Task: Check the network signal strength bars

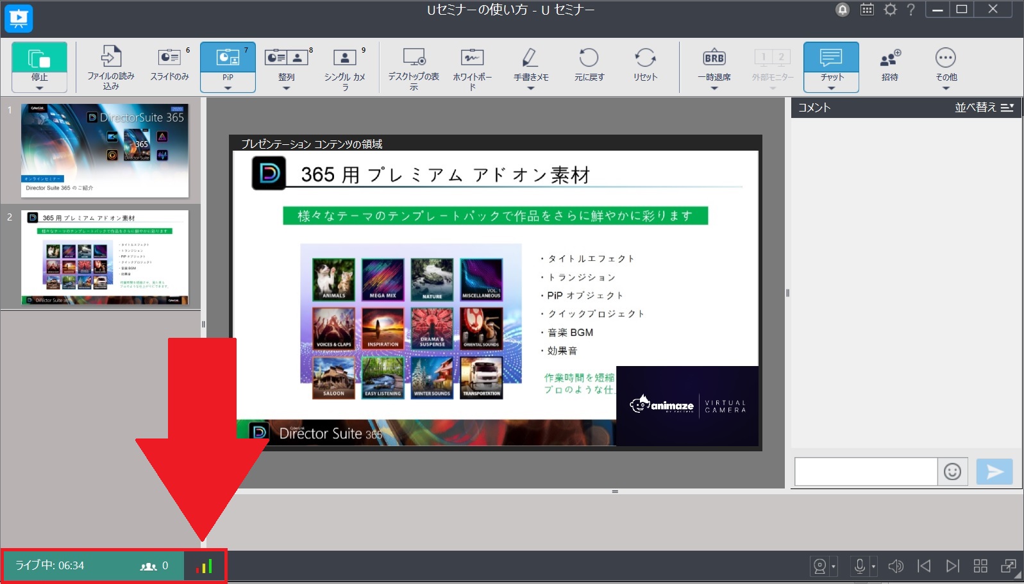Action: (205, 566)
